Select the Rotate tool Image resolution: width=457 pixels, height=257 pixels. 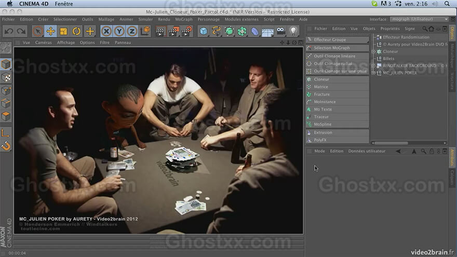click(76, 31)
